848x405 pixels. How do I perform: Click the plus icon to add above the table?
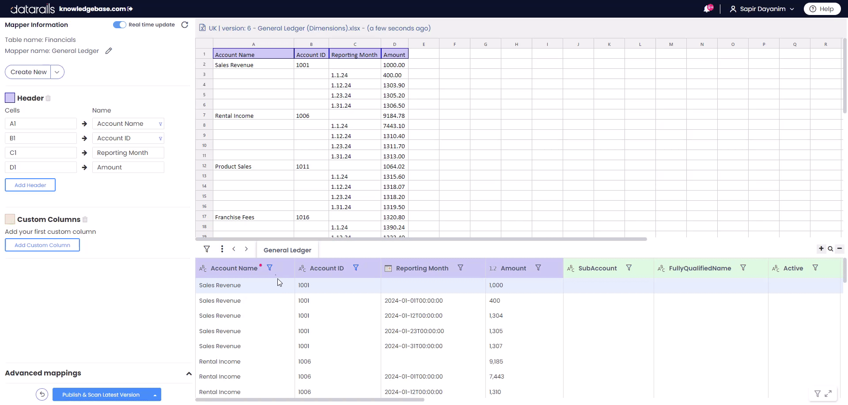point(821,248)
